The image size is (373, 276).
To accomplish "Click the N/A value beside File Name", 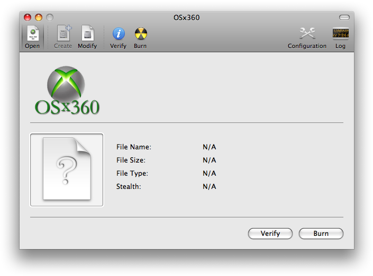I will pyautogui.click(x=210, y=147).
